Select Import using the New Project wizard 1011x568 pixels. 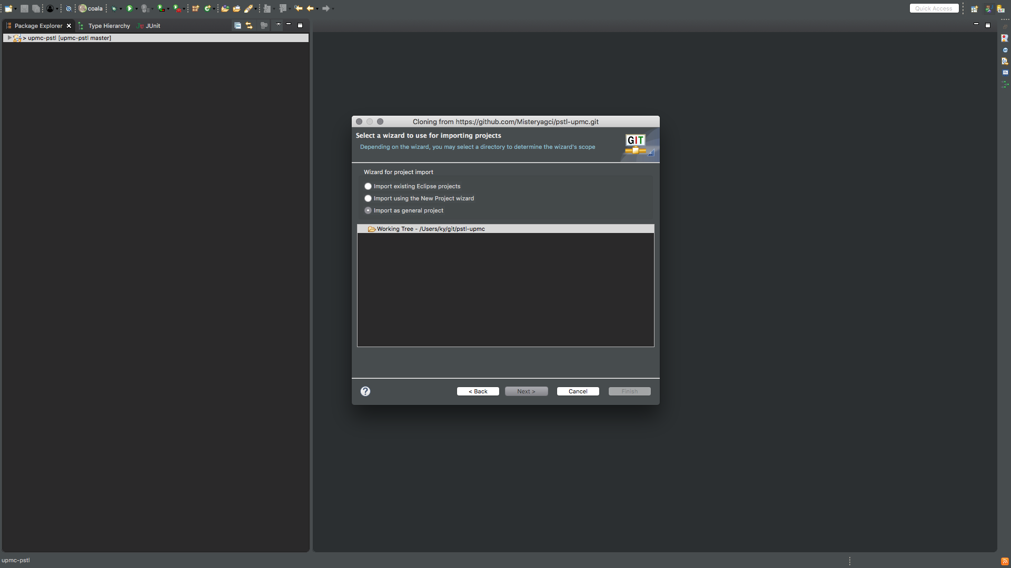click(x=369, y=198)
